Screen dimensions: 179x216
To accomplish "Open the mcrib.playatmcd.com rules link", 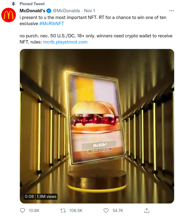I will (65, 42).
